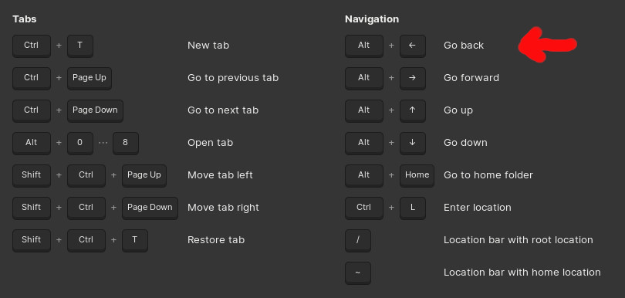625x298 pixels.
Task: Click the T key in New tab row
Action: [80, 46]
